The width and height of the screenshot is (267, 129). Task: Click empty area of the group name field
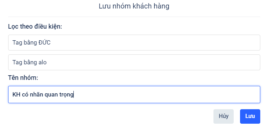pos(167,95)
